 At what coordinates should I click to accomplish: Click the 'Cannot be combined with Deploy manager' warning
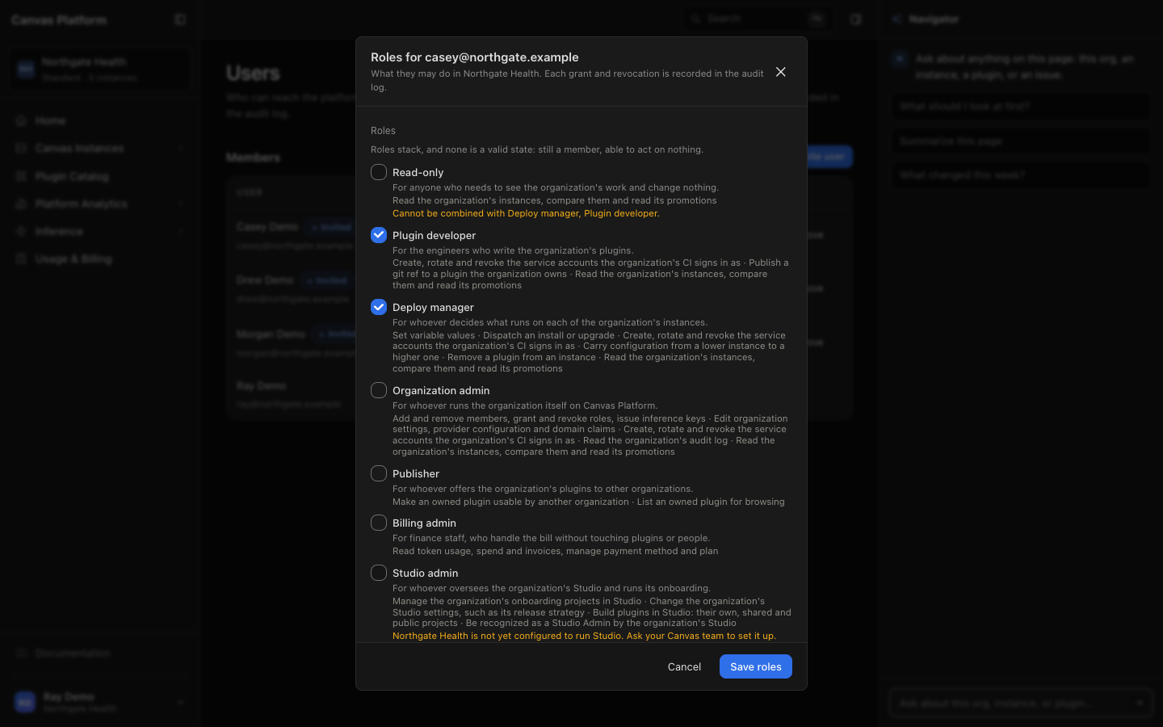526,213
